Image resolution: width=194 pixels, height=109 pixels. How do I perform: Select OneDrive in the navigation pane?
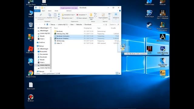click(x=42, y=42)
